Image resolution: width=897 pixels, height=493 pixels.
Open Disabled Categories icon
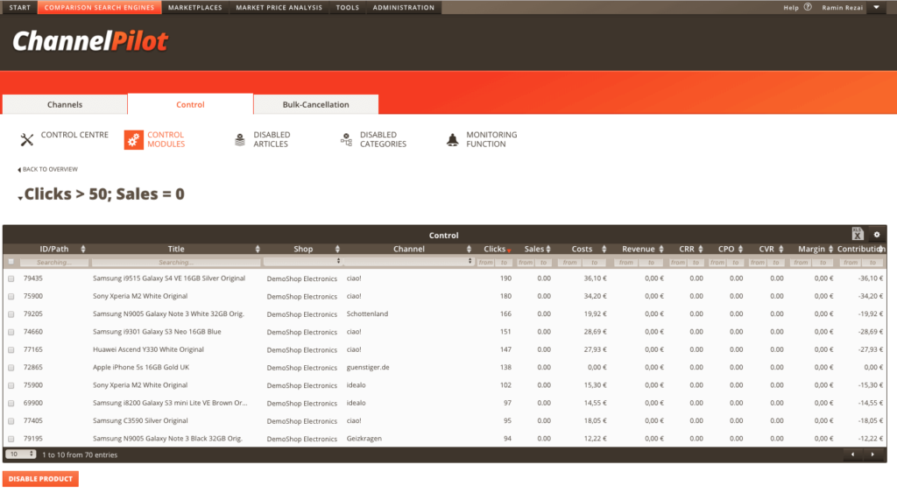point(346,139)
